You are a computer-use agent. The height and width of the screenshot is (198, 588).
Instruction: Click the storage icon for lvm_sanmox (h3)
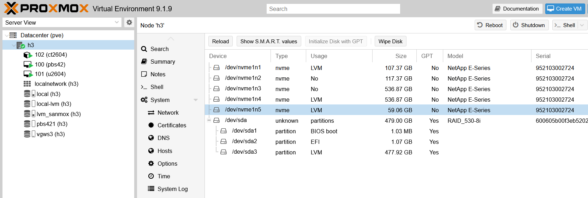click(29, 114)
